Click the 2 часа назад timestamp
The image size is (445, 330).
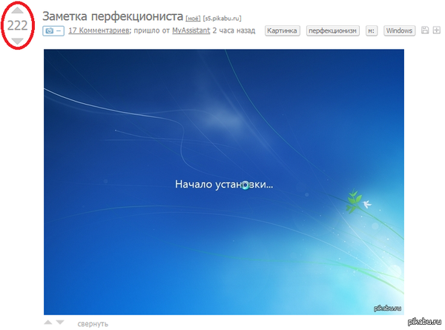click(234, 30)
